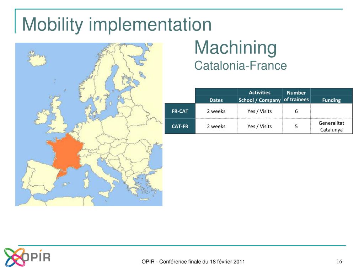Click the slide number 16
Viewport: 364px width, 273px height.
339,261
